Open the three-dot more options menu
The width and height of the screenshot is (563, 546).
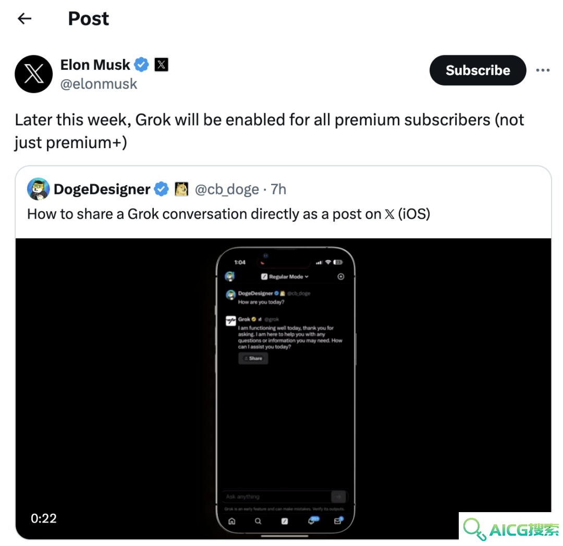coord(543,70)
